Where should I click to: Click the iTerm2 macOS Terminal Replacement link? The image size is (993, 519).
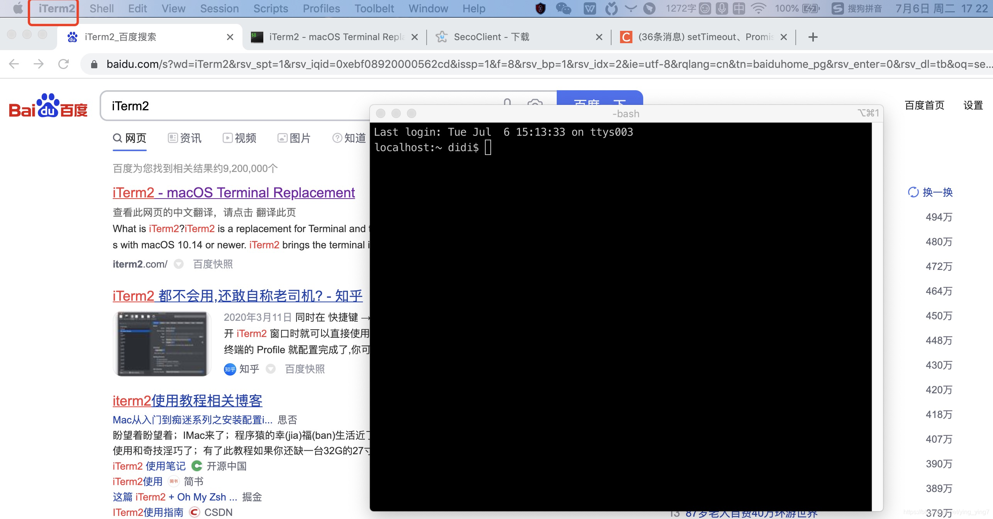pyautogui.click(x=233, y=192)
